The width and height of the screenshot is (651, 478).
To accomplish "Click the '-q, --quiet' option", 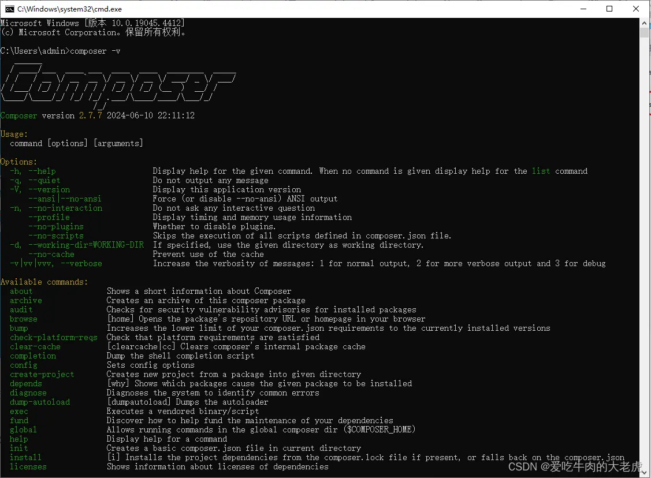I will pyautogui.click(x=35, y=180).
